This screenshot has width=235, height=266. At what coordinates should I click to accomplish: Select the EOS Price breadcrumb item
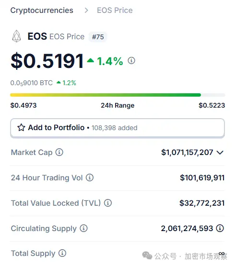click(x=115, y=10)
